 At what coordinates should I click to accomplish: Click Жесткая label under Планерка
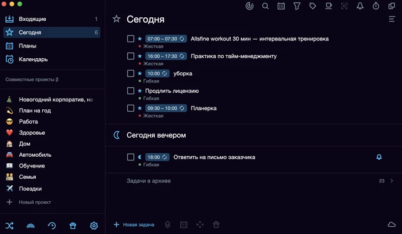[x=153, y=116]
